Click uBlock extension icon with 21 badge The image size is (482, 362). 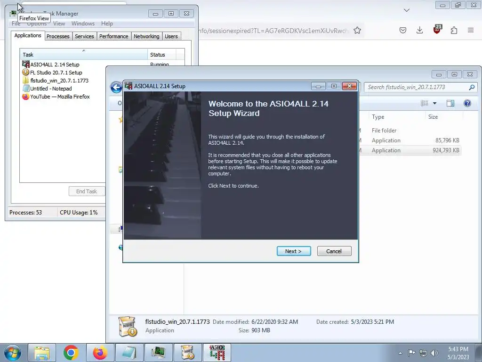437,29
